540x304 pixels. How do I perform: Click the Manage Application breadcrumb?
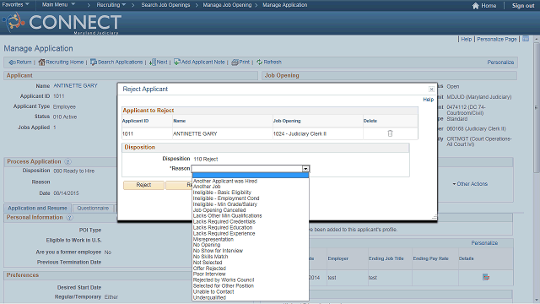tap(285, 5)
